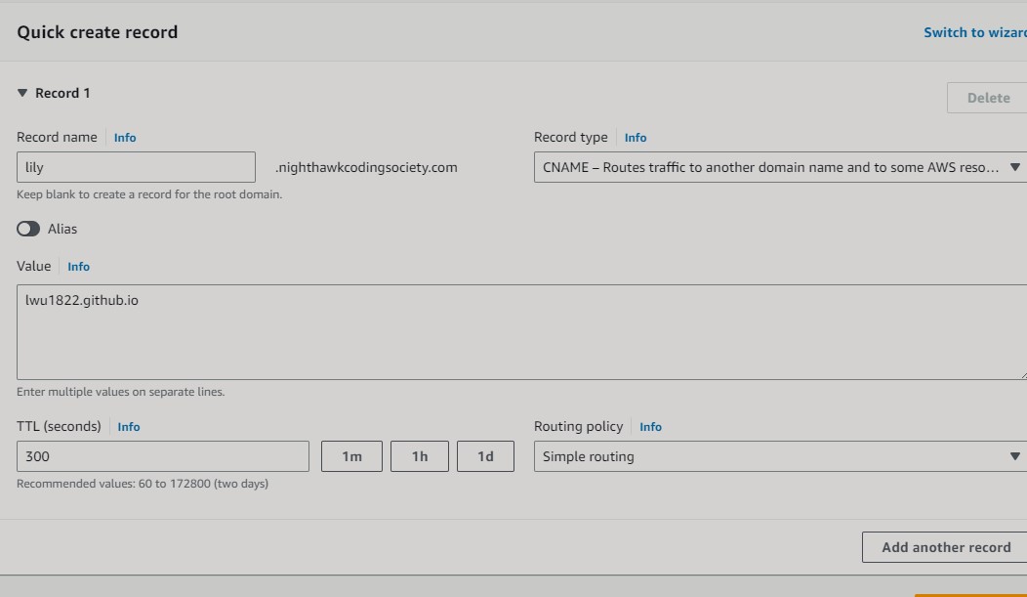Show Info for the Value field

(78, 267)
